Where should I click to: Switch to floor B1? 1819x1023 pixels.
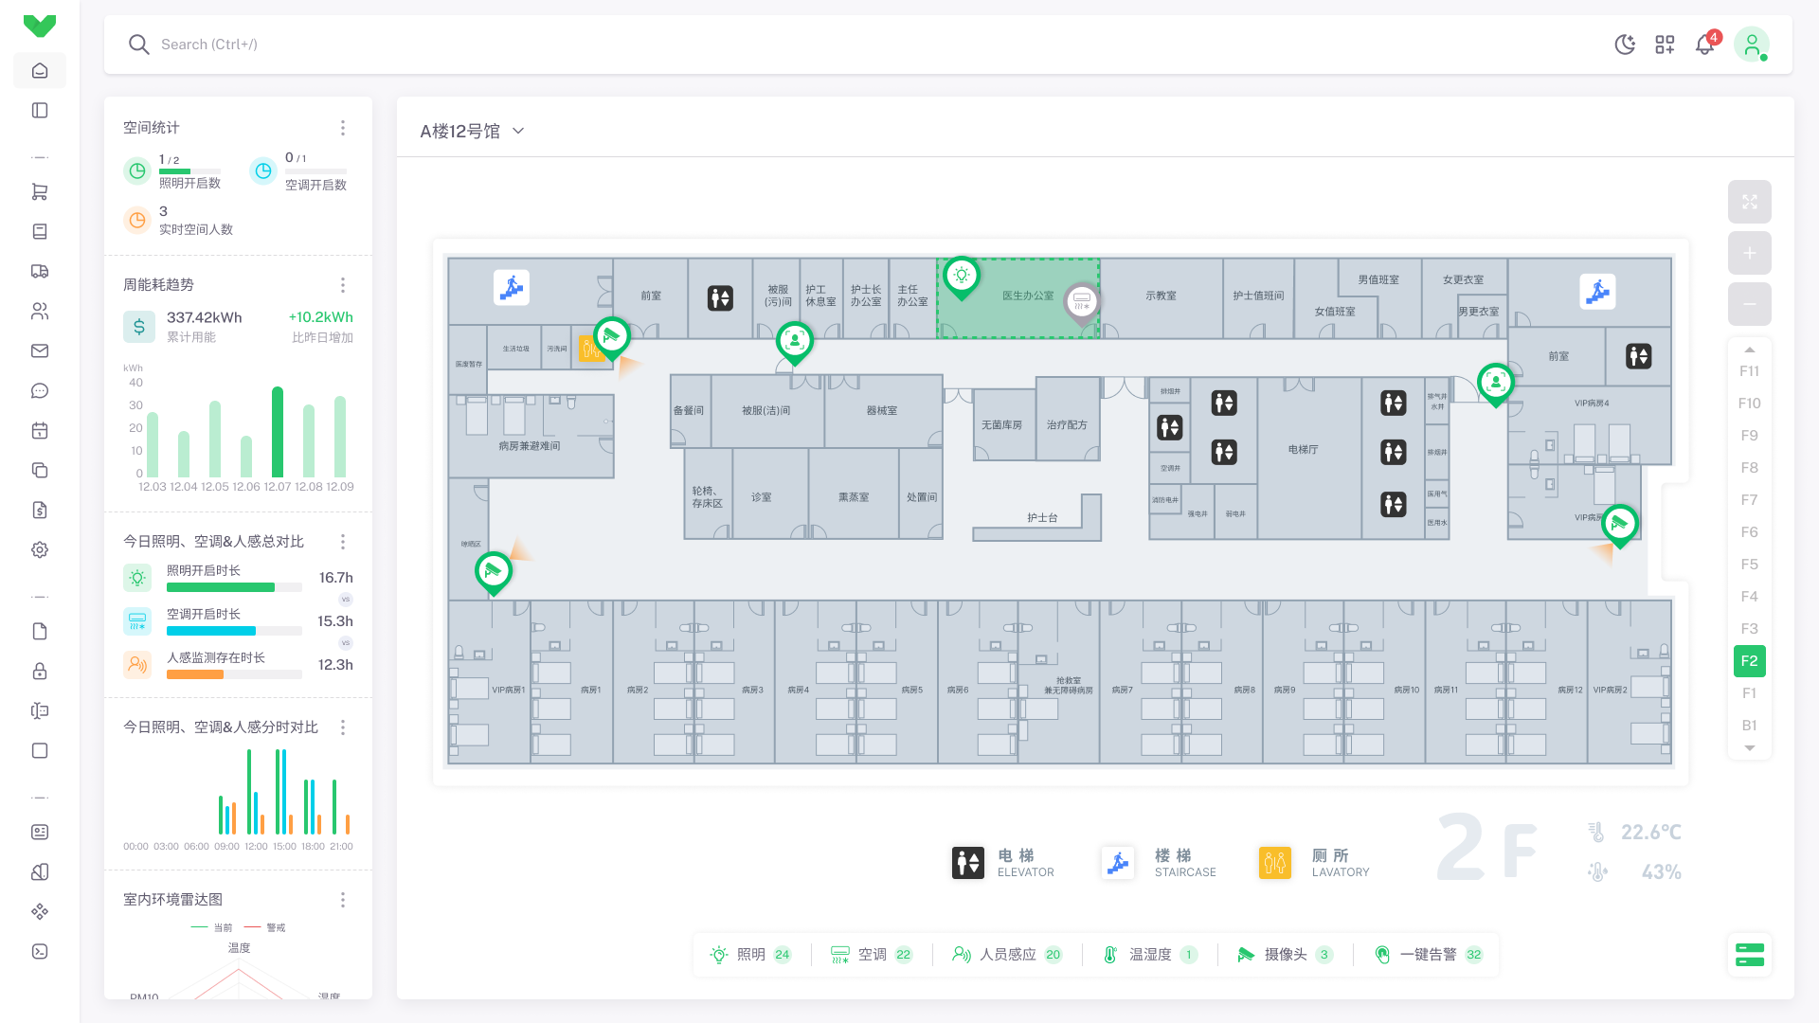pyautogui.click(x=1749, y=726)
